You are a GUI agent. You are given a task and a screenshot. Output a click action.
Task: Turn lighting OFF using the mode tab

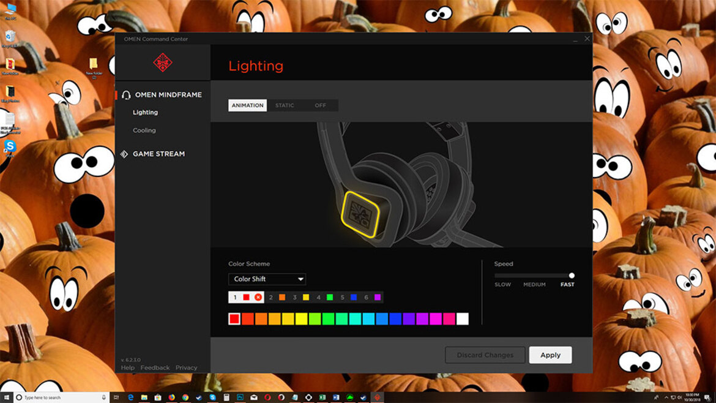[x=320, y=105]
